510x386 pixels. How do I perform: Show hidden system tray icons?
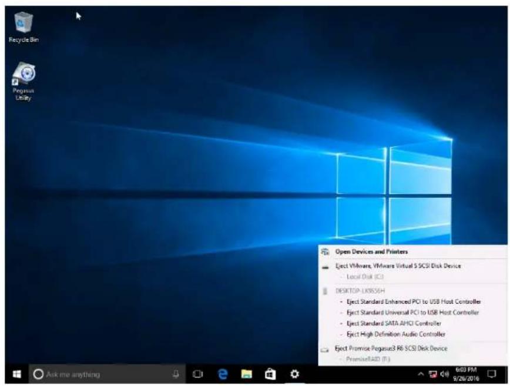421,374
